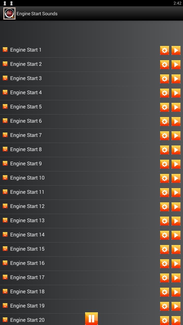Tap the Engine Start Sounds app icon

9,13
